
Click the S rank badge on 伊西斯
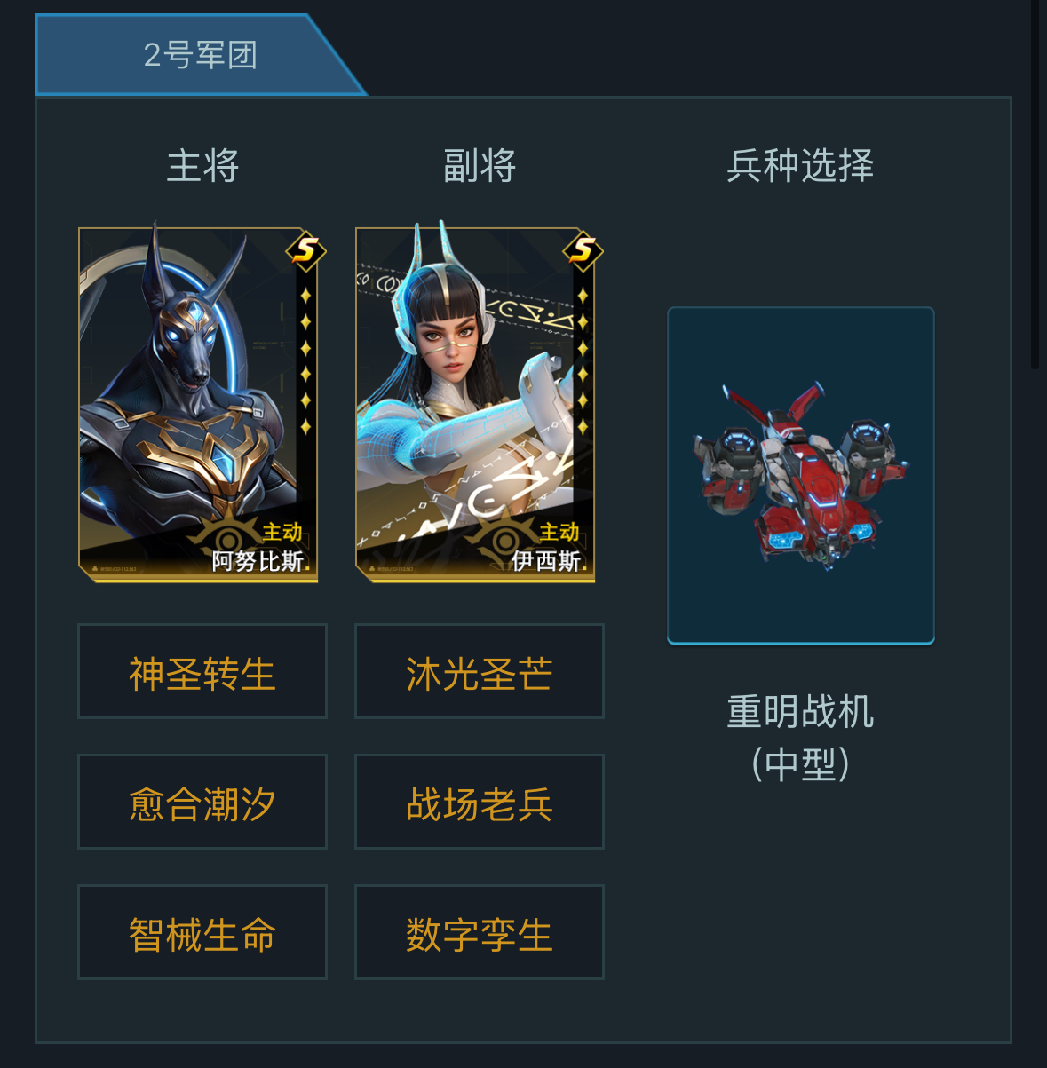pyautogui.click(x=583, y=251)
